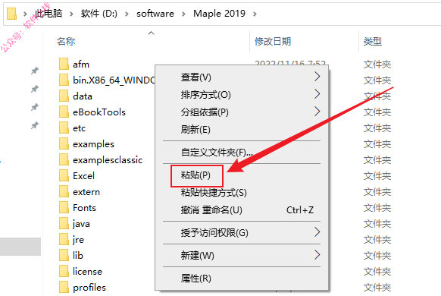Expand the 排序方式(O) submenu arrow
The width and height of the screenshot is (441, 296).
pyautogui.click(x=317, y=94)
